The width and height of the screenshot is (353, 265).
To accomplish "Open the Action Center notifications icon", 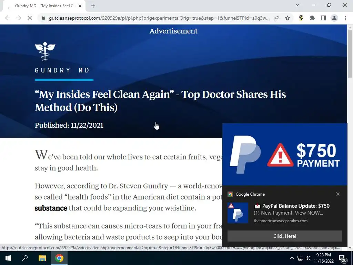I will [x=343, y=258].
